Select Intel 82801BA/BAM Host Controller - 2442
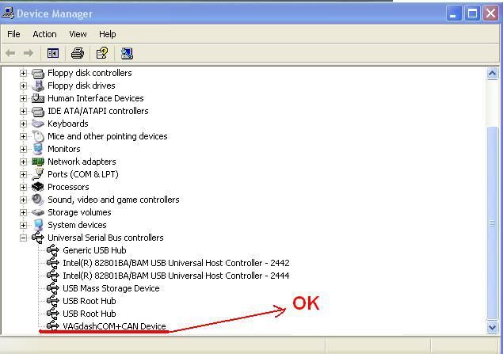This screenshot has height=354, width=503. click(x=176, y=263)
